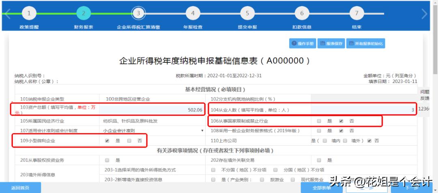The image size is (438, 193).
Task: Open step 6 扣款信息
Action: coord(302,14)
